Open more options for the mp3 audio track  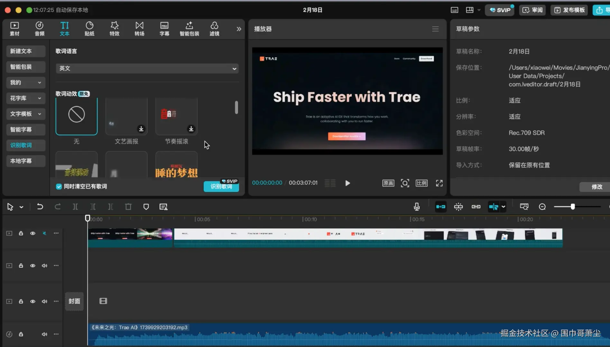(x=56, y=334)
